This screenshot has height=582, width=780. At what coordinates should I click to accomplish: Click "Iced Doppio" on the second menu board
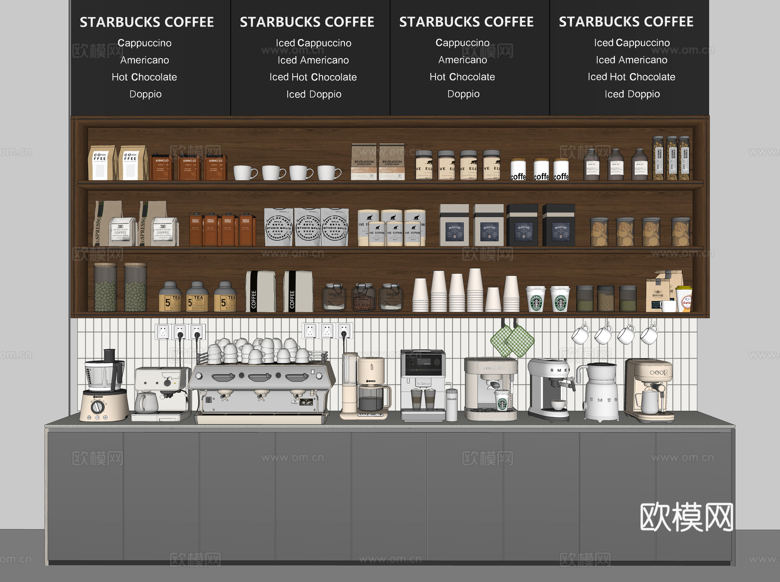point(314,94)
